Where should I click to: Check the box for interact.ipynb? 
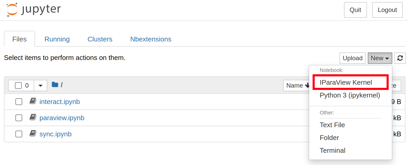19,102
